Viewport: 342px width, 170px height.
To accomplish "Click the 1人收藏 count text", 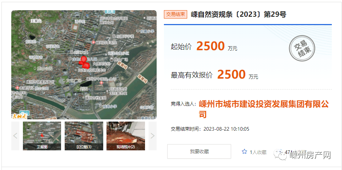I will pos(258,152).
